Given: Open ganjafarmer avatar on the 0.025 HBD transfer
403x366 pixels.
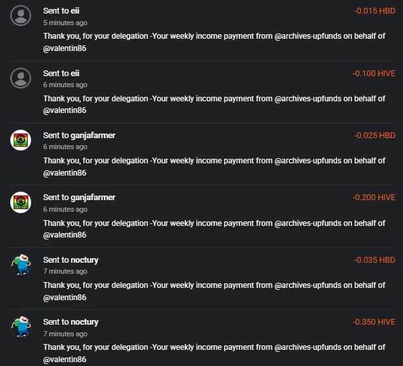Looking at the screenshot, I should [x=21, y=140].
